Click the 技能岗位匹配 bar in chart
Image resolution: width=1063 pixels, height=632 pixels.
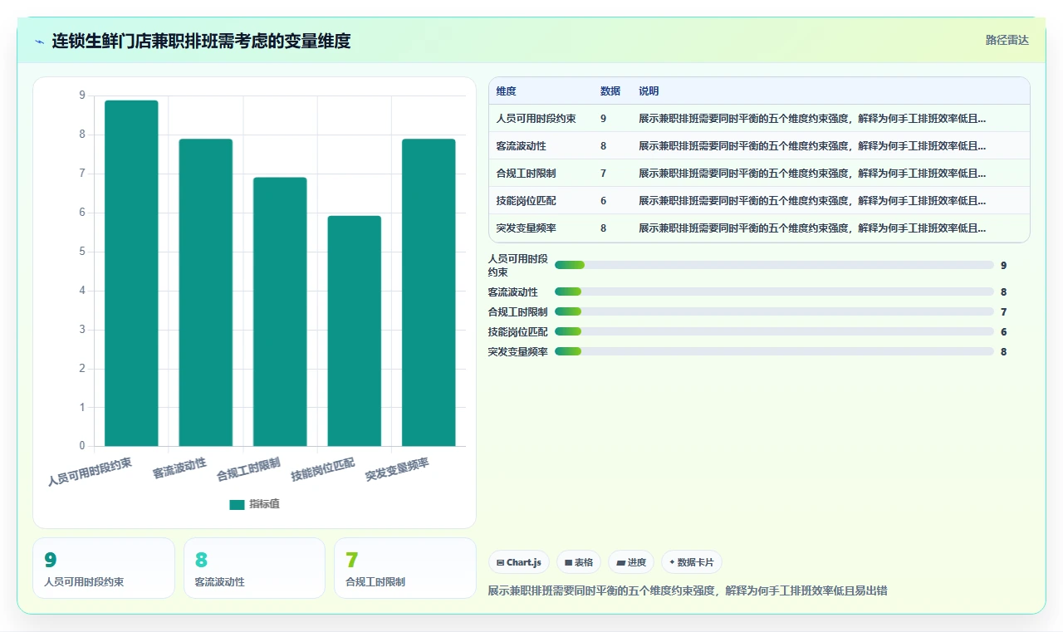coord(355,331)
